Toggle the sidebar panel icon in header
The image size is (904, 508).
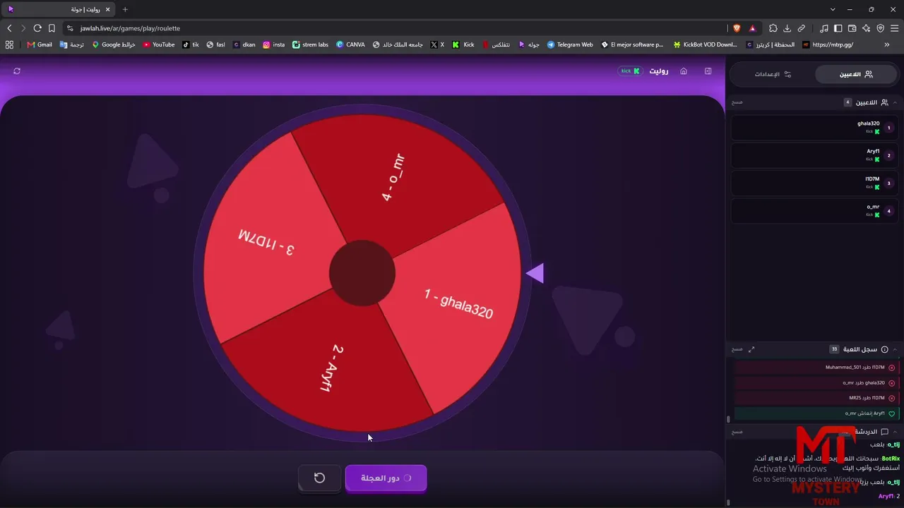coord(708,71)
